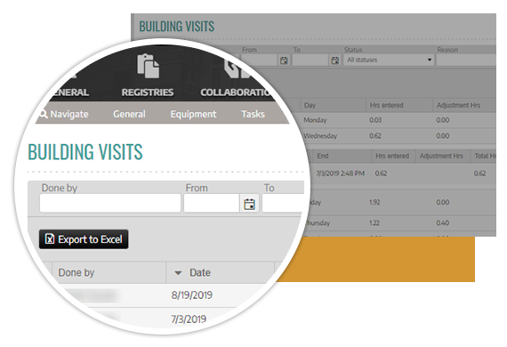
Task: Select the General tab
Action: (x=129, y=114)
